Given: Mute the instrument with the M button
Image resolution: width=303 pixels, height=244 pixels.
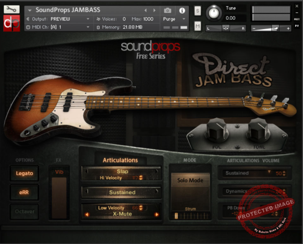Looking at the screenshot, I should point(197,26).
